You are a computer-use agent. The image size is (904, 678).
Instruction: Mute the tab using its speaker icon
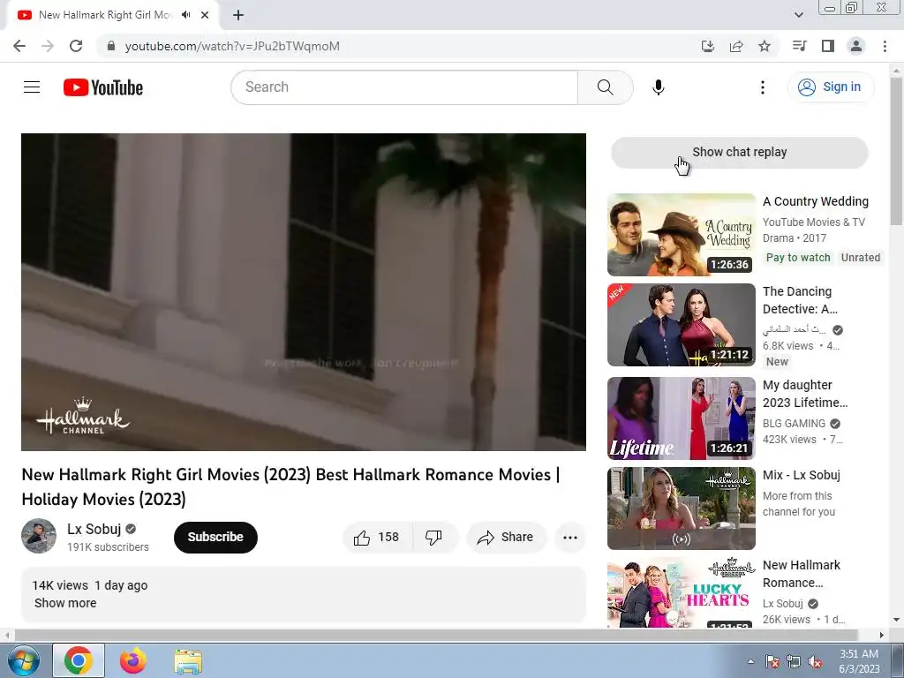185,15
